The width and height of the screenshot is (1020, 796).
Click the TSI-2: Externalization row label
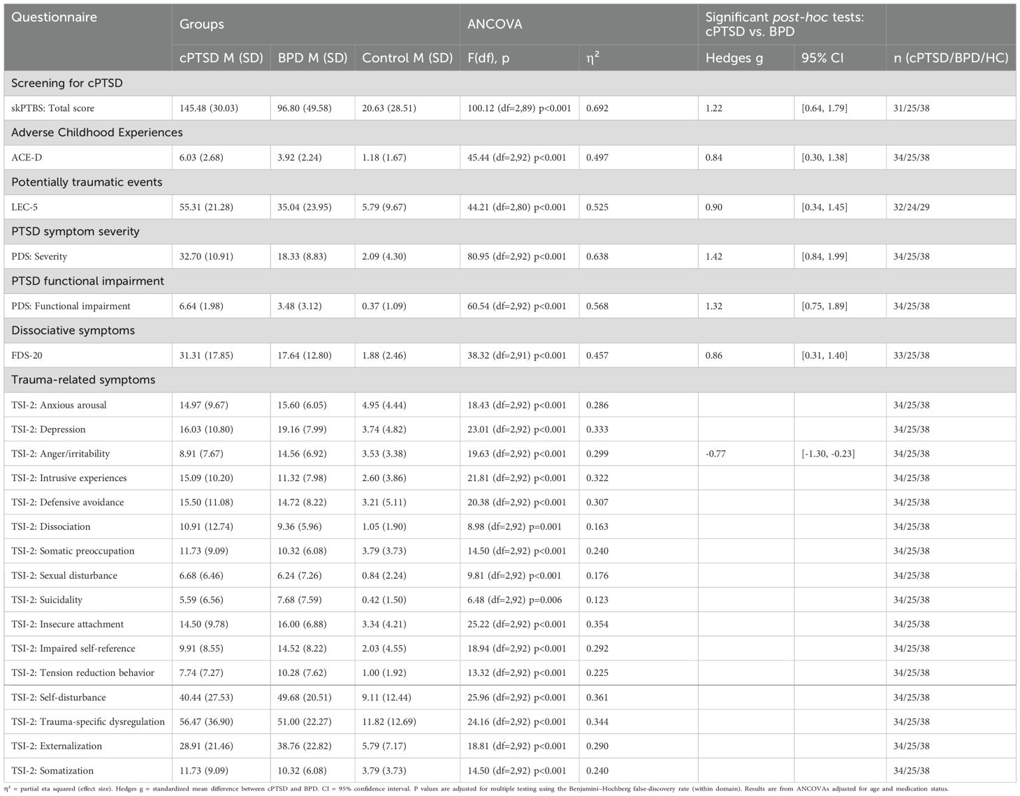point(57,746)
